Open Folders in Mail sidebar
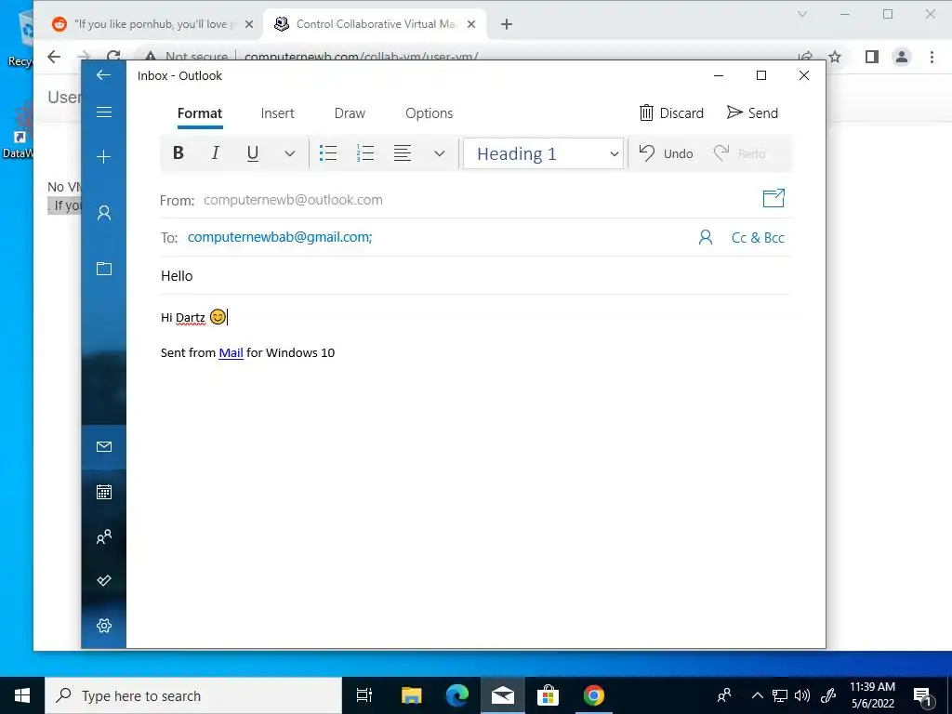The image size is (952, 714). pyautogui.click(x=104, y=269)
